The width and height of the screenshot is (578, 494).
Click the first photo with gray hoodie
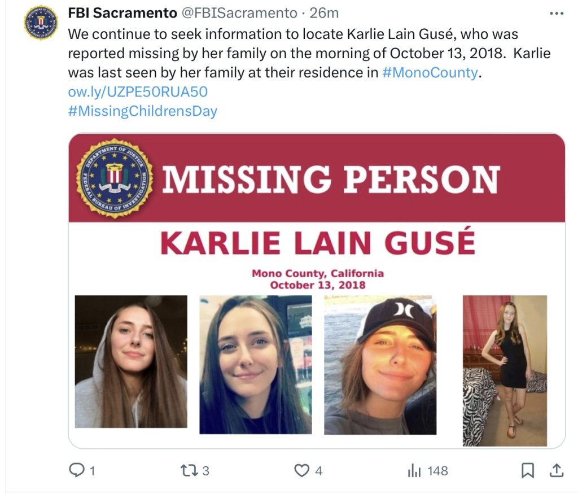[x=131, y=362]
